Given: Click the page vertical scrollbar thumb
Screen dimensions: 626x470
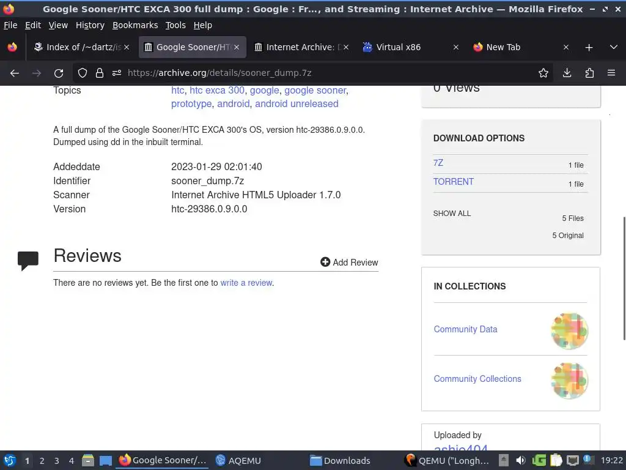Looking at the screenshot, I should point(624,278).
